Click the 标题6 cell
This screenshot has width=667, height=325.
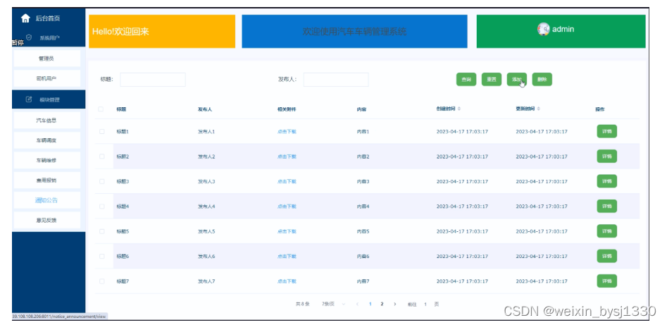coord(123,256)
